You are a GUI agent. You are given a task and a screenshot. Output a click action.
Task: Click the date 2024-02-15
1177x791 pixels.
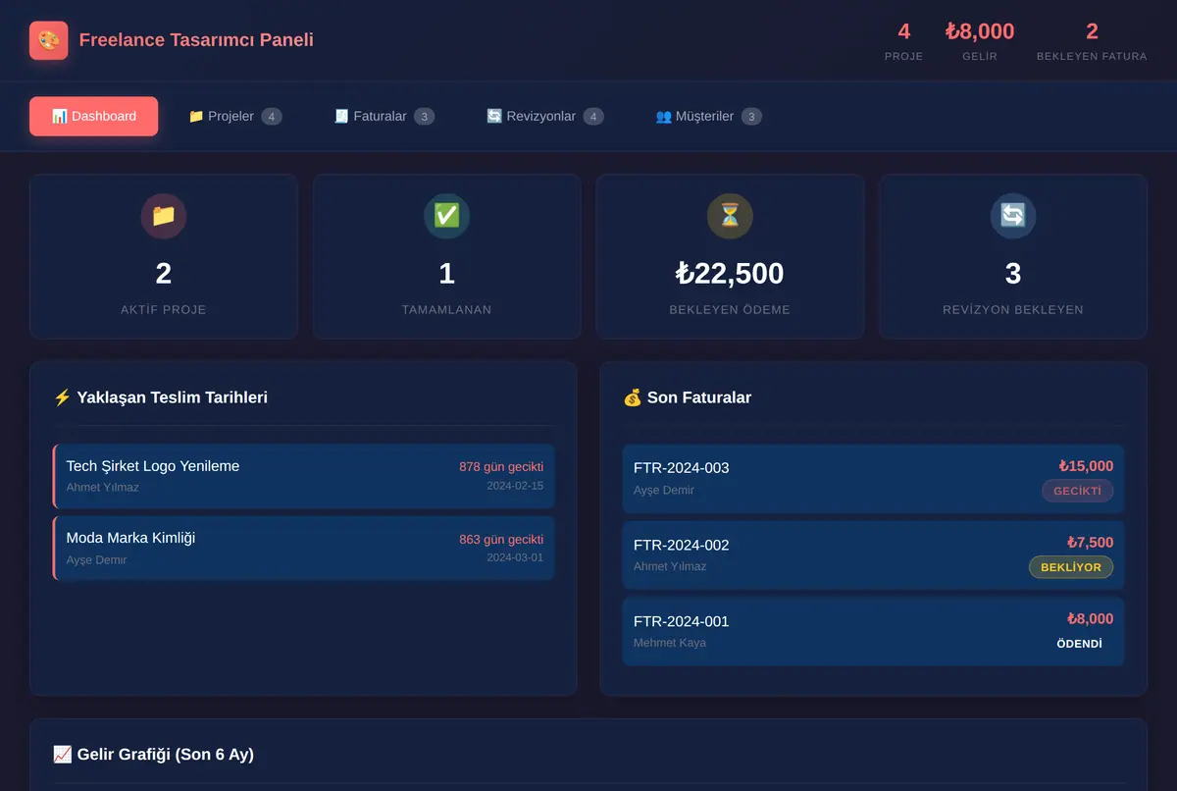[x=515, y=486]
